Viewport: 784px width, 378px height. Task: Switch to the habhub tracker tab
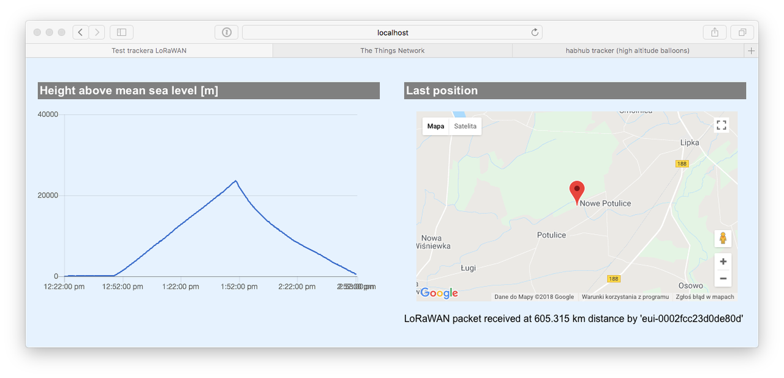[628, 51]
